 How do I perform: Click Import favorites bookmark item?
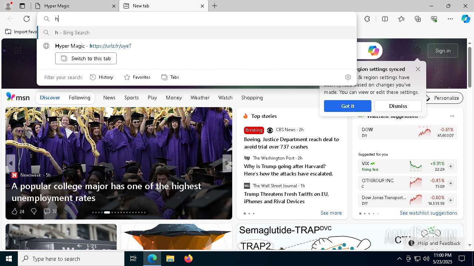tap(21, 32)
